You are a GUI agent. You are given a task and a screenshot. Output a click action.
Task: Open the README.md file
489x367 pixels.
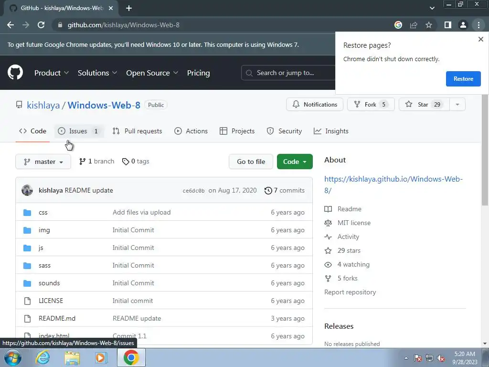pyautogui.click(x=57, y=319)
